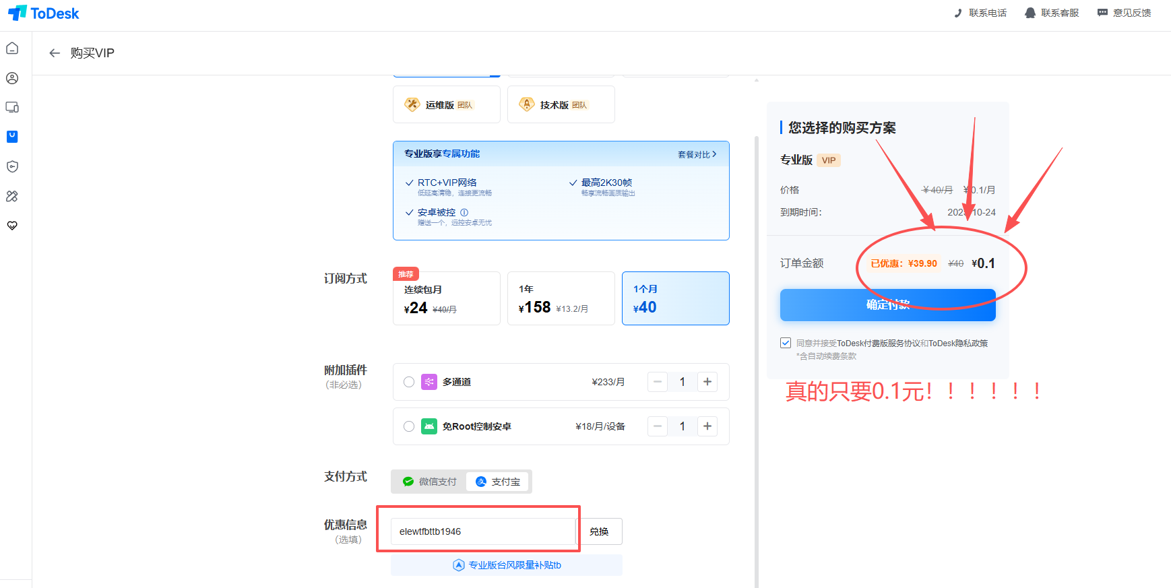
Task: Click the 专业版享专属功能 heading
Action: [442, 154]
